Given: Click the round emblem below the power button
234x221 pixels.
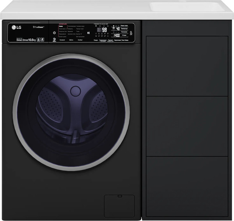Looking at the screenshot, I should (x=54, y=40).
